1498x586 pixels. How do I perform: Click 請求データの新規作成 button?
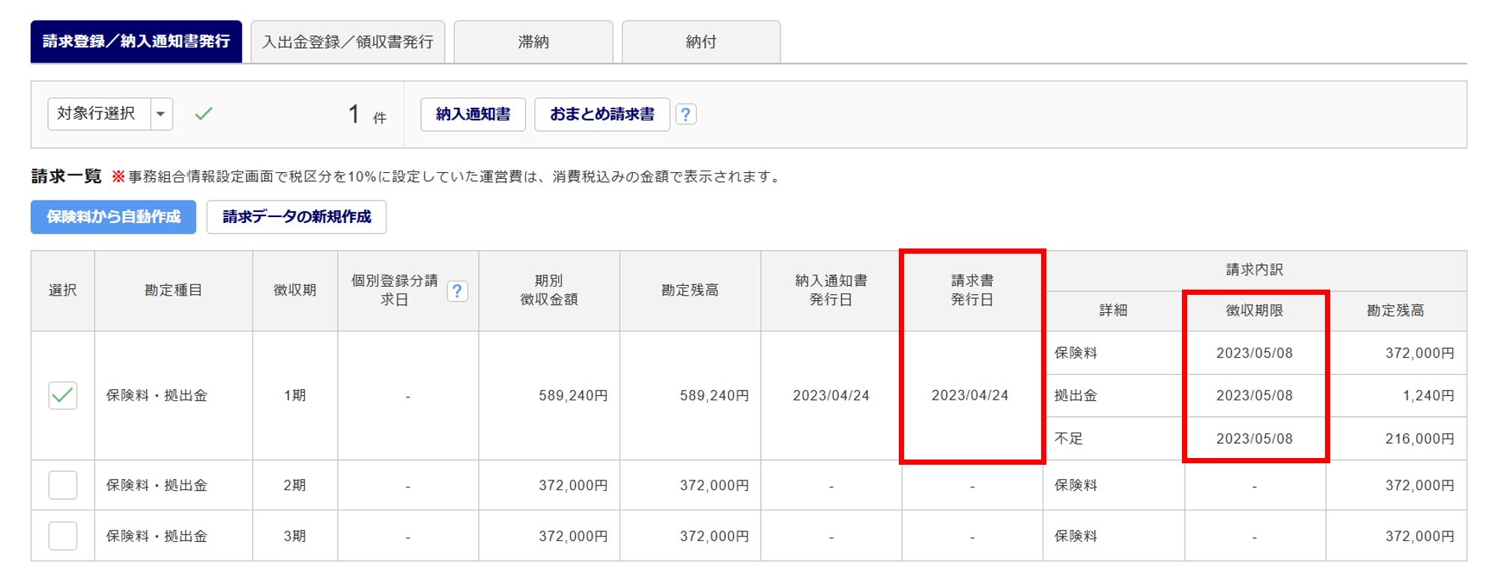tap(297, 217)
